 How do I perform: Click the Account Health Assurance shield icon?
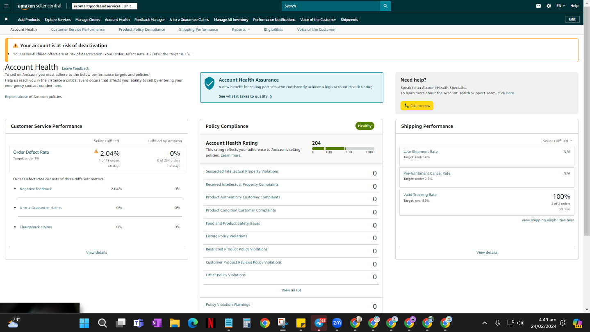pyautogui.click(x=210, y=83)
